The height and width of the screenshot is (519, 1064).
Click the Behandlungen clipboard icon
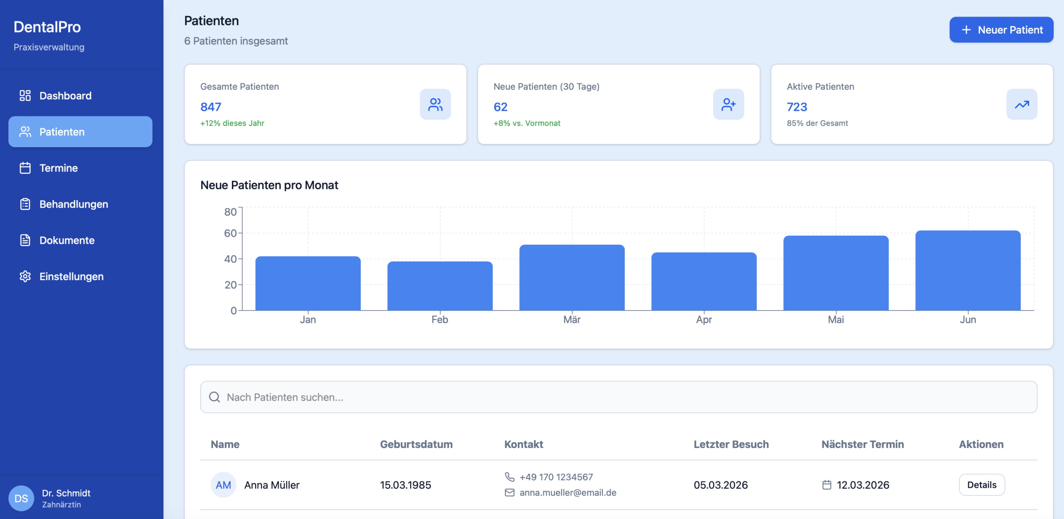pyautogui.click(x=25, y=204)
